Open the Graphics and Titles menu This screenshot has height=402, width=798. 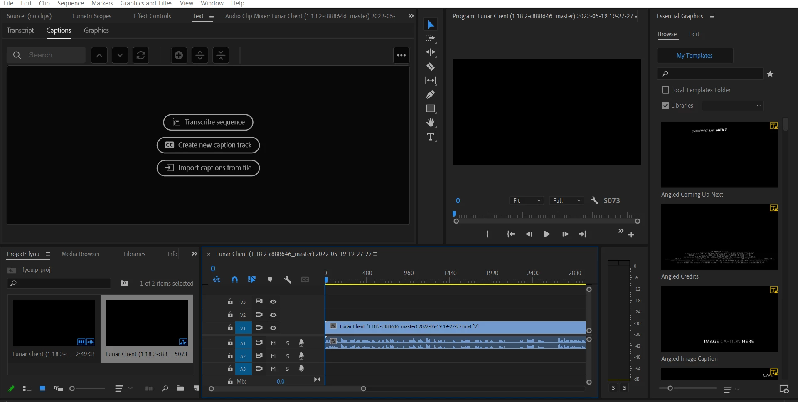click(x=146, y=4)
